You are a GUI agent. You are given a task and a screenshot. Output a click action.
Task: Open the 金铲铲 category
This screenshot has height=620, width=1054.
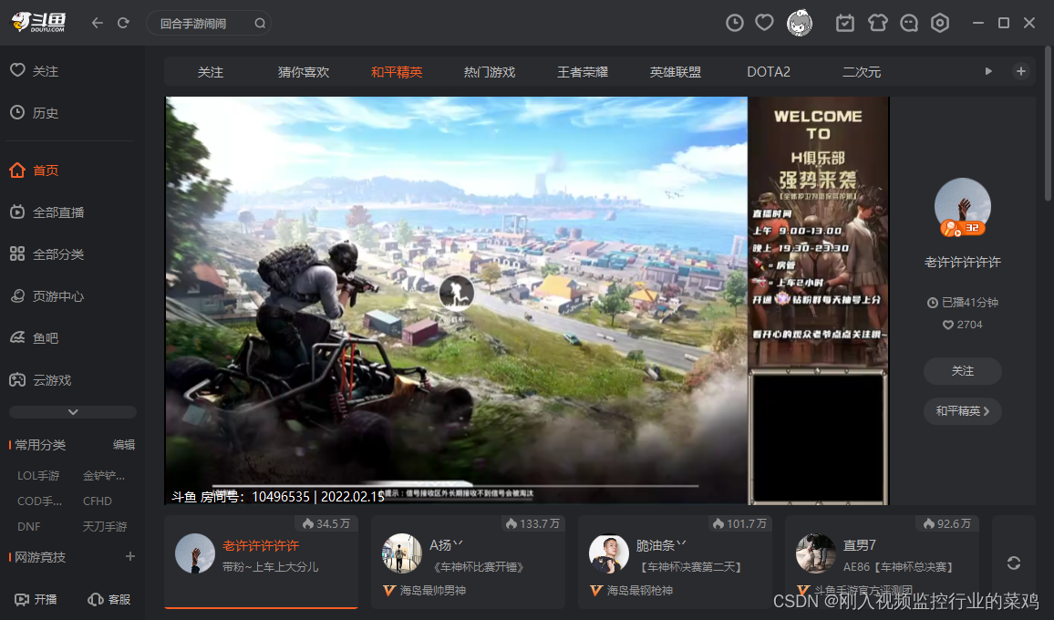pyautogui.click(x=104, y=475)
